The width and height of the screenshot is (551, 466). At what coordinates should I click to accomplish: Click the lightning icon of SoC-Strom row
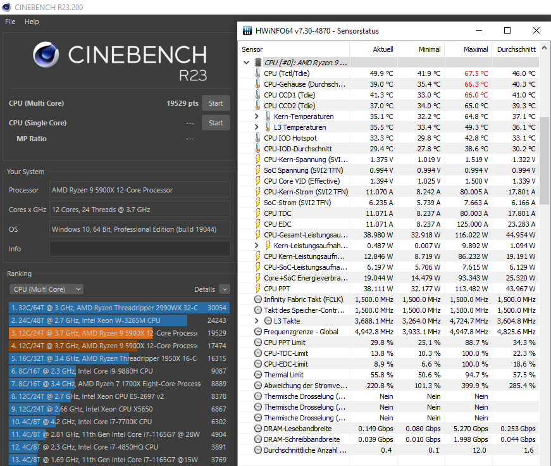click(x=258, y=203)
